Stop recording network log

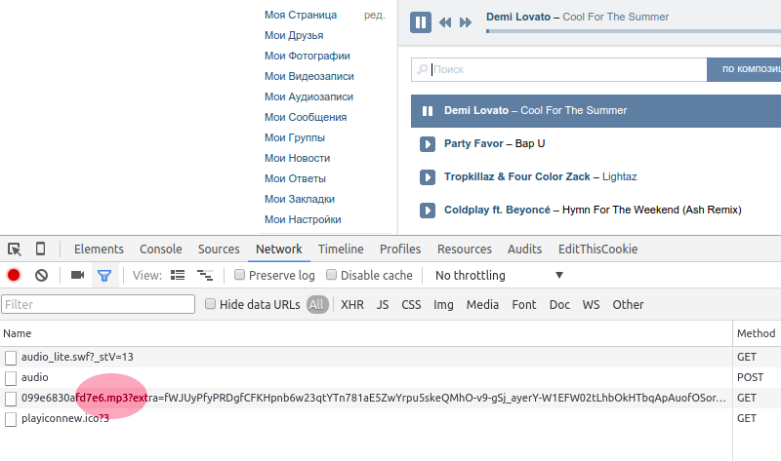14,275
